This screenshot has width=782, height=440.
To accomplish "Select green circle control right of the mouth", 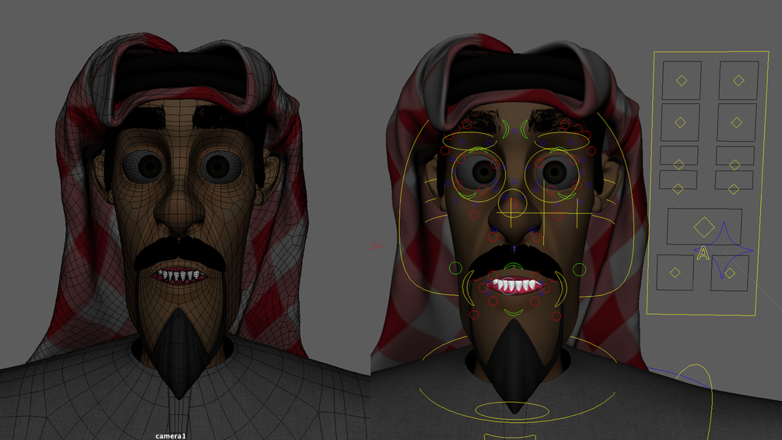I will [579, 270].
